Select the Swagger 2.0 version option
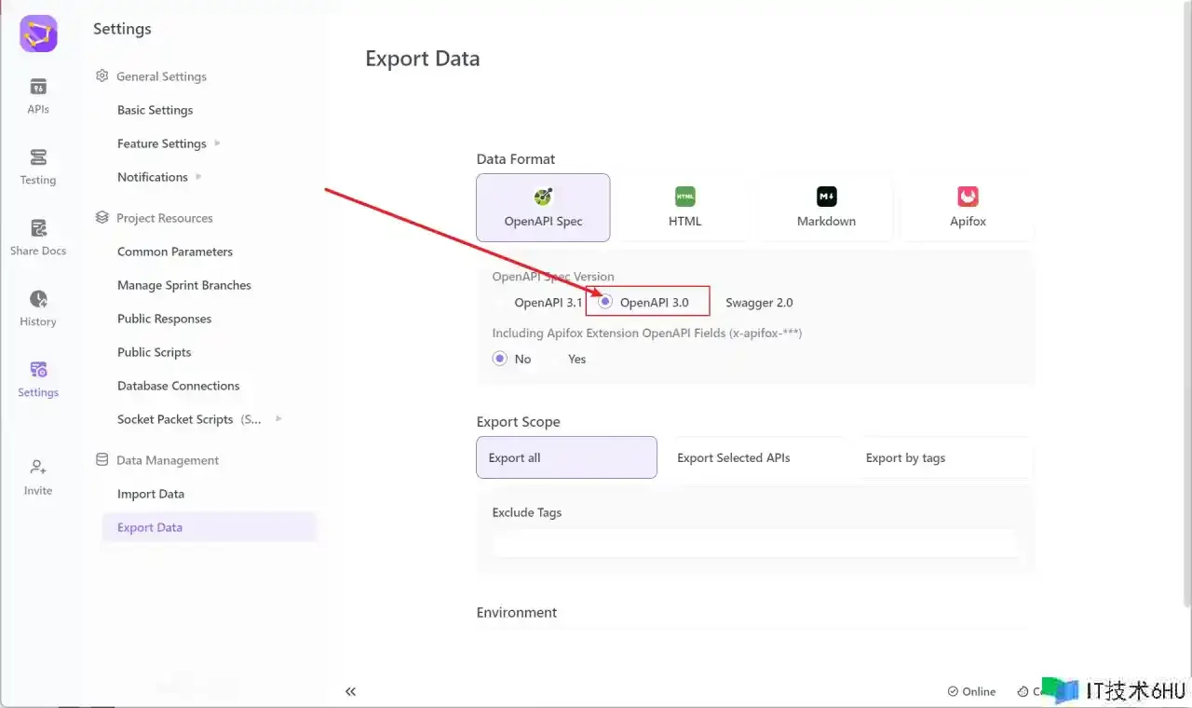1192x708 pixels. pos(758,303)
